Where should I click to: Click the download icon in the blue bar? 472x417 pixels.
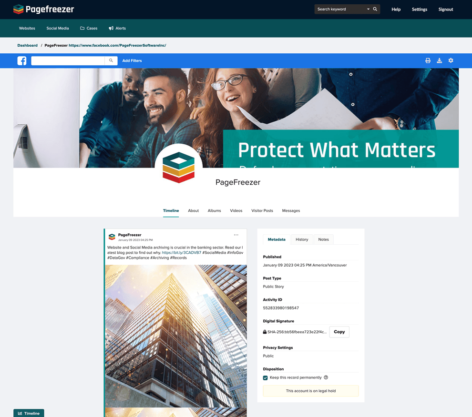(x=439, y=60)
